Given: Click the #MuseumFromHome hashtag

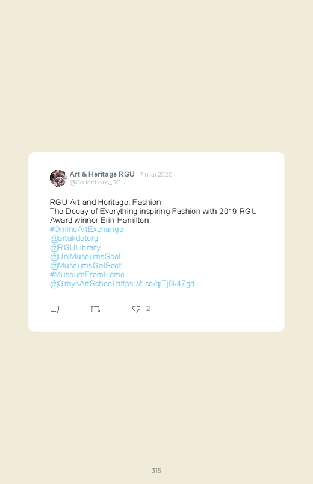Looking at the screenshot, I should tap(87, 274).
